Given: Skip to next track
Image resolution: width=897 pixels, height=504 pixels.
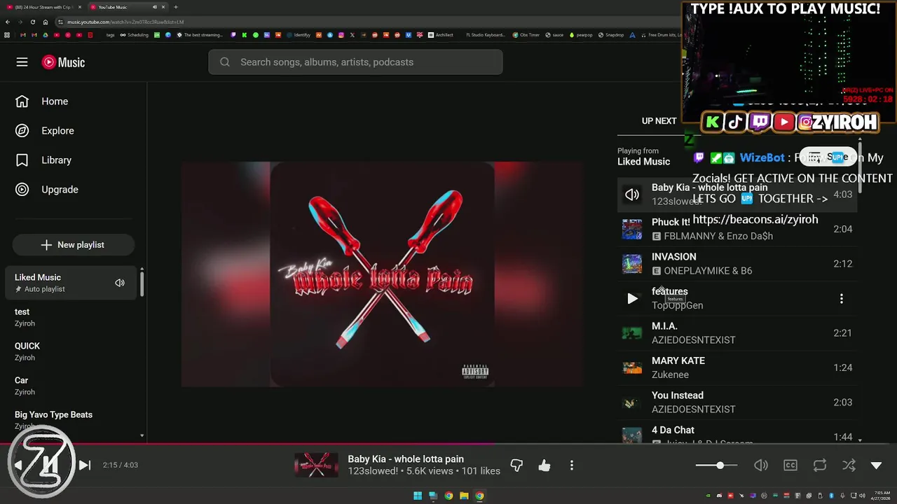Looking at the screenshot, I should point(84,465).
